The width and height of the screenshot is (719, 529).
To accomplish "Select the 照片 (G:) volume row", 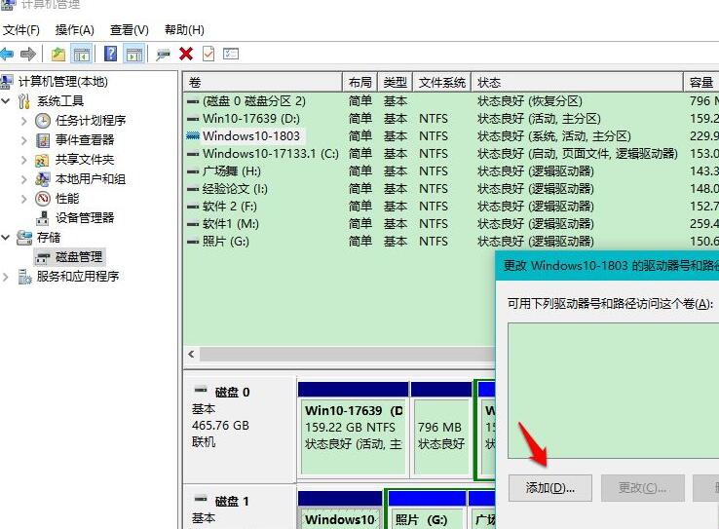I will [x=228, y=242].
